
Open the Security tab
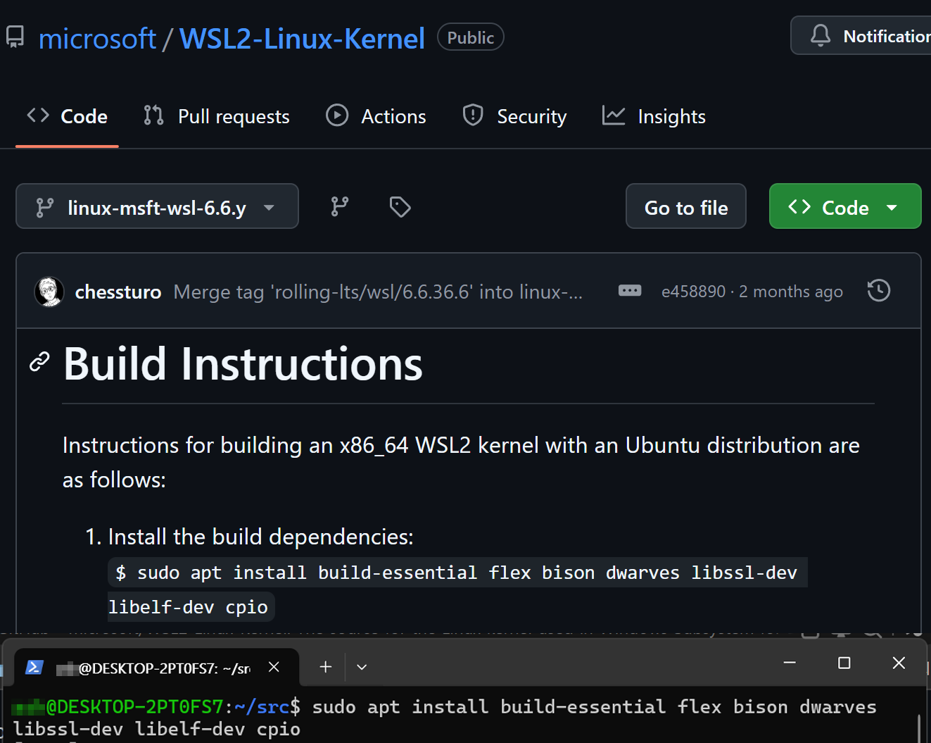click(x=514, y=116)
